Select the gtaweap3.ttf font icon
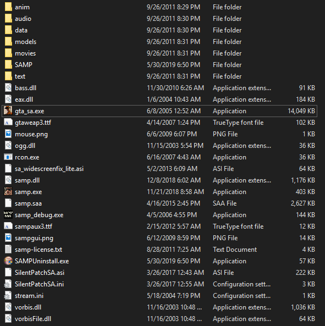The height and width of the screenshot is (326, 325). 8,122
